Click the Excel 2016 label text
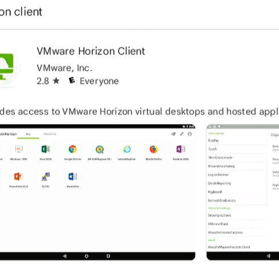The height and width of the screenshot is (279, 279). coord(46,159)
